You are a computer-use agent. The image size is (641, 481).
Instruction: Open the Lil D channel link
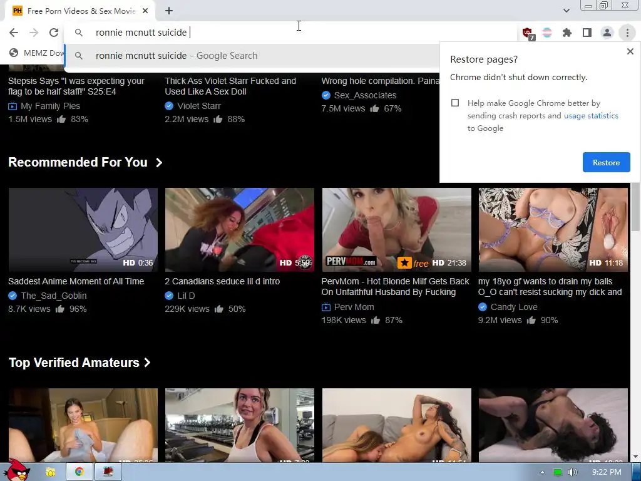click(186, 296)
